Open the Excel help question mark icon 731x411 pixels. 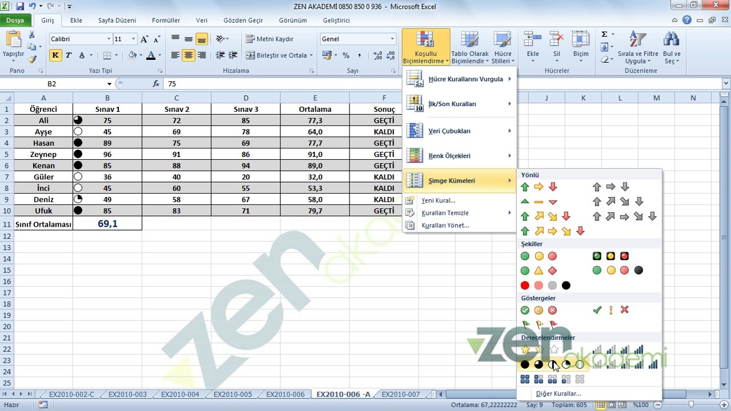point(687,20)
